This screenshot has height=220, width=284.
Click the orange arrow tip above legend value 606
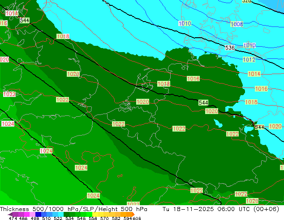pyautogui.click(x=133, y=214)
